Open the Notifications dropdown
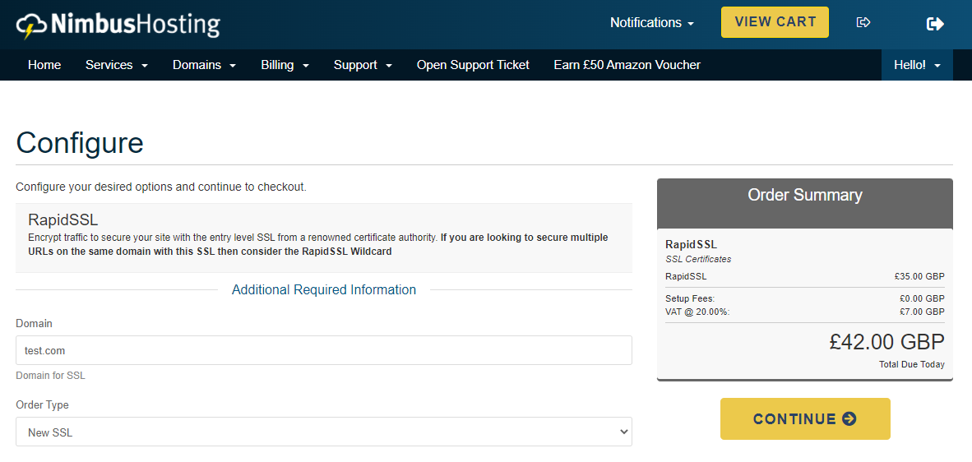This screenshot has width=972, height=462. click(x=652, y=22)
